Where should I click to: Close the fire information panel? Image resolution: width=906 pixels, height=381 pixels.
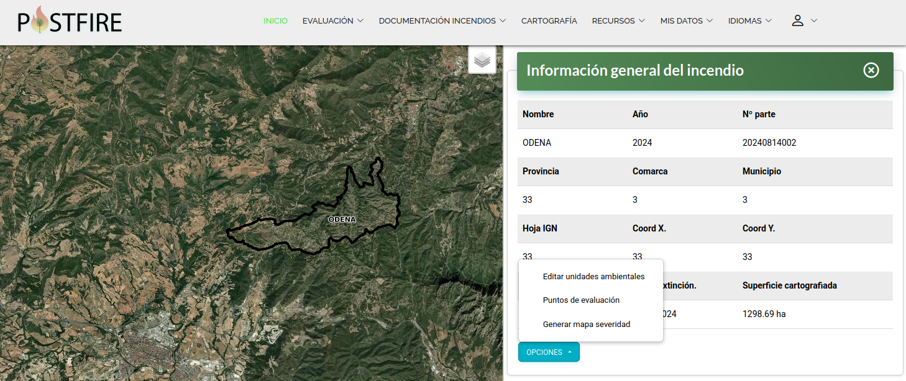pyautogui.click(x=871, y=70)
